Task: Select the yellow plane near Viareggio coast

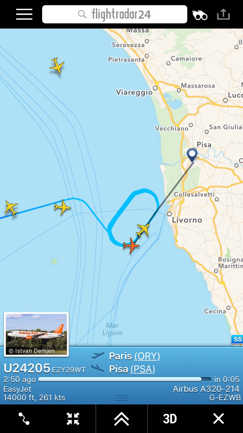Action: coord(57,66)
